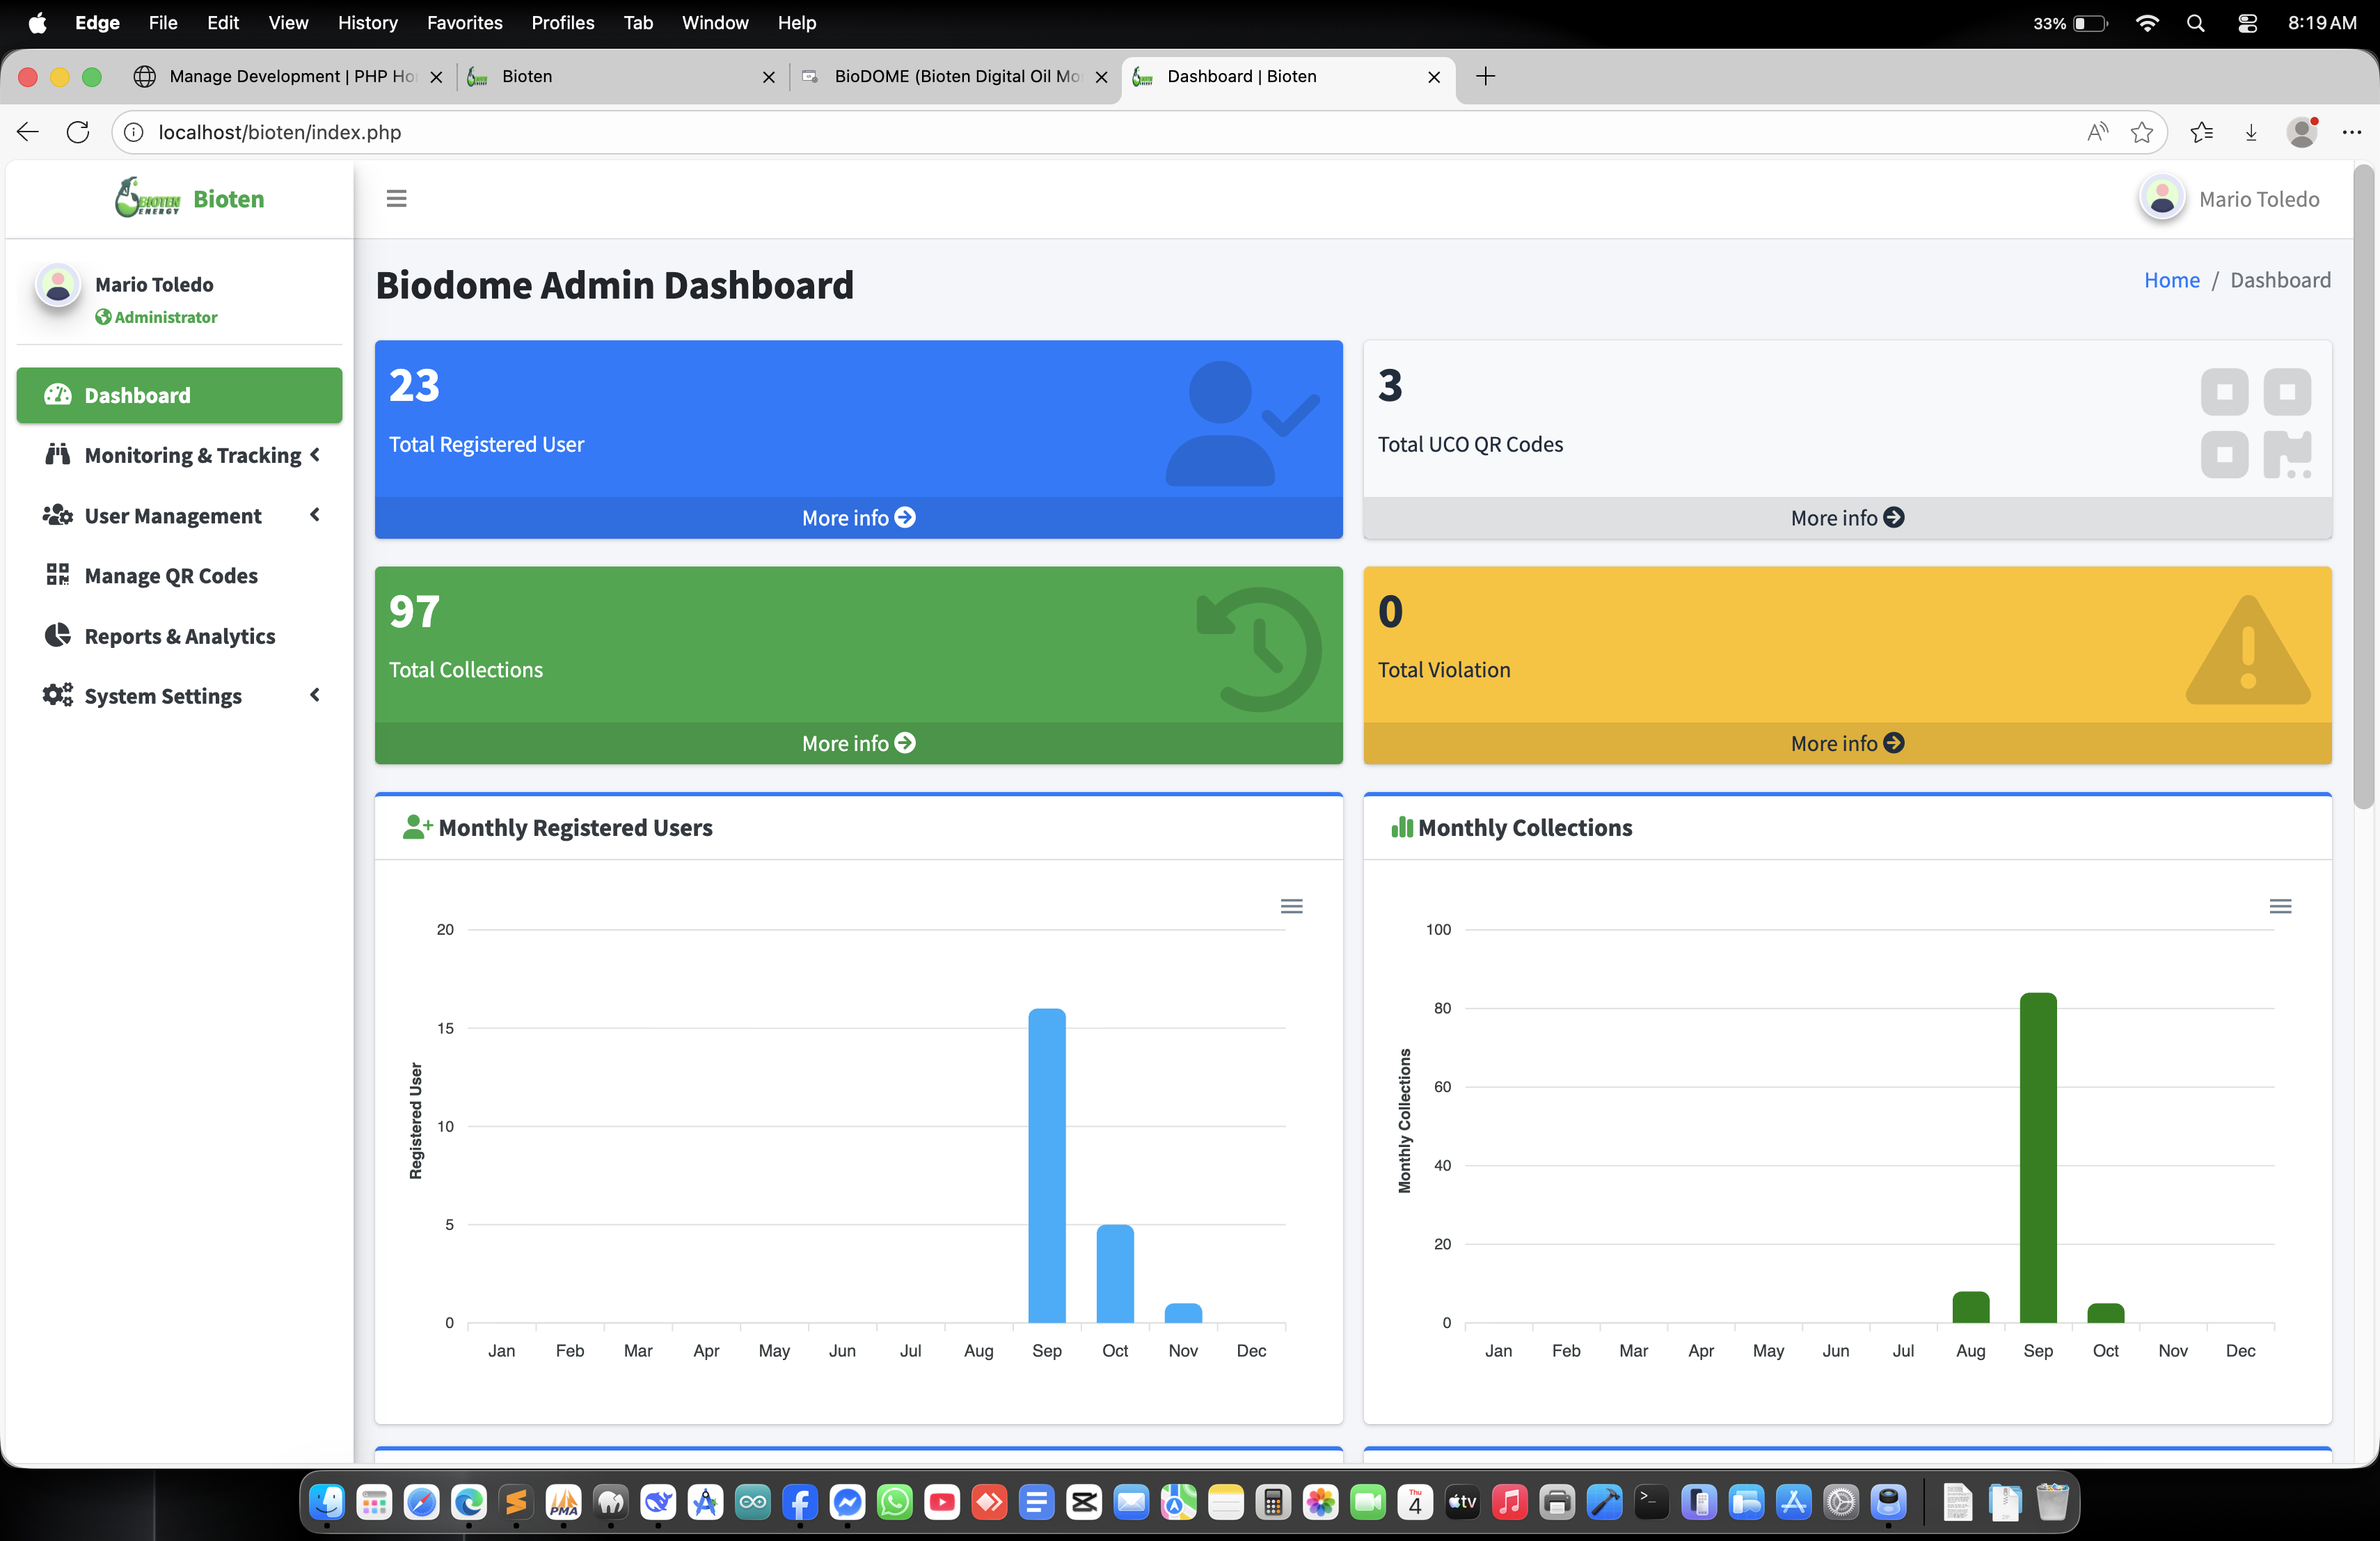Click the Read Aloud icon in address bar
This screenshot has width=2380, height=1541.
(2097, 132)
